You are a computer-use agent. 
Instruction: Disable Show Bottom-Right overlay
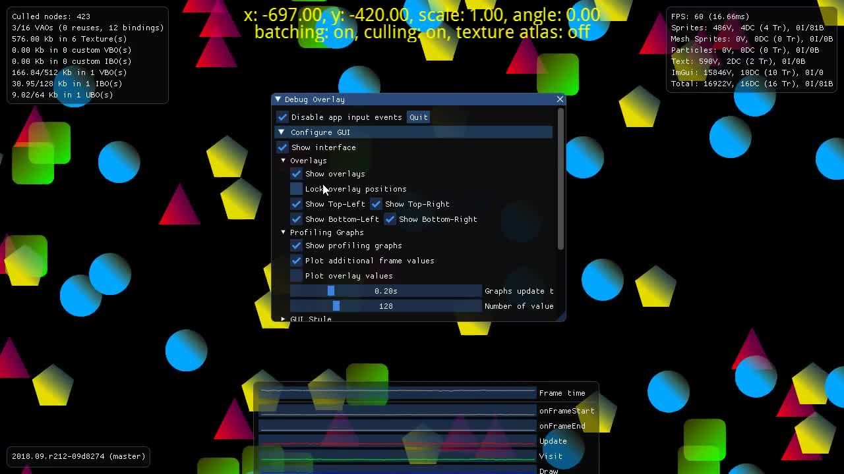(390, 219)
